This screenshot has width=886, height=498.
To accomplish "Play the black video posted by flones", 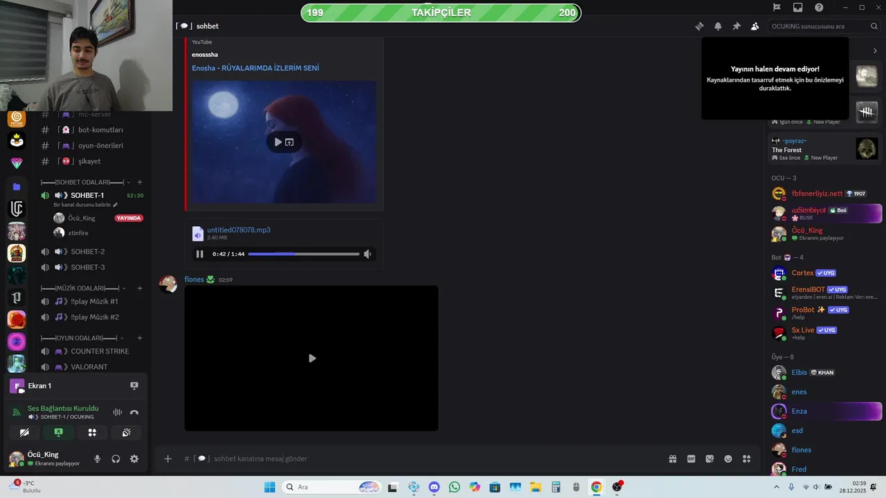I will tap(311, 358).
